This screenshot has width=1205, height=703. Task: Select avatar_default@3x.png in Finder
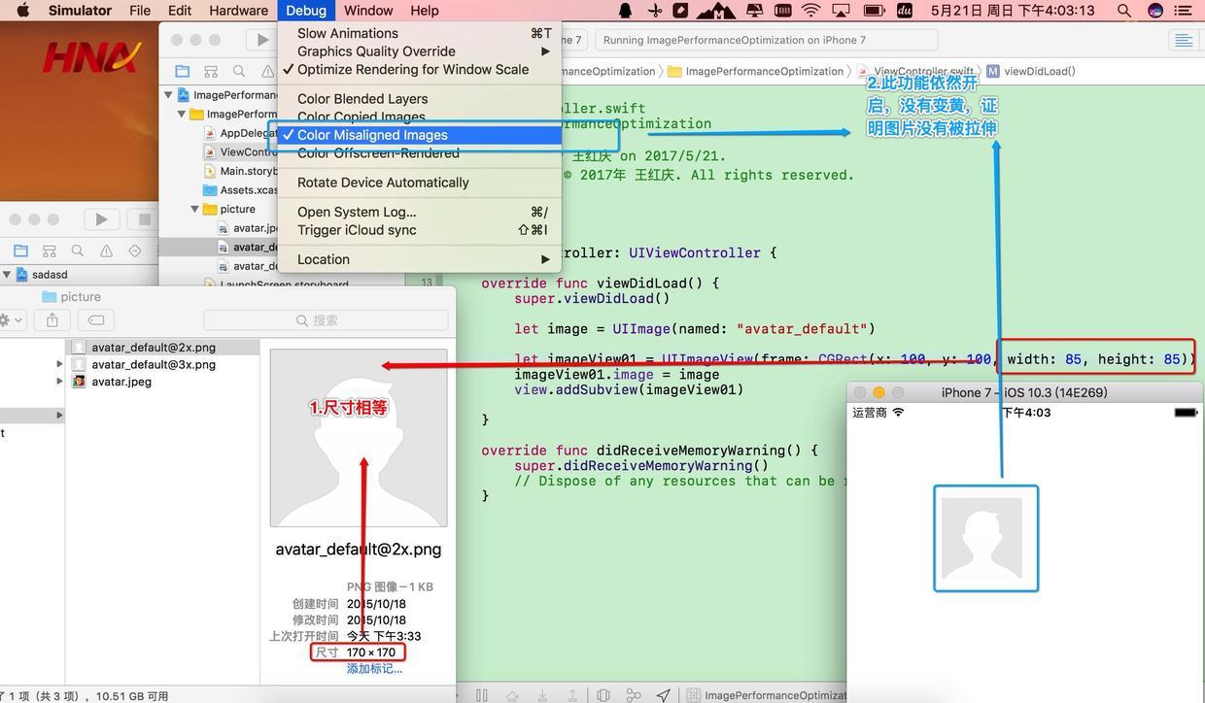(x=154, y=365)
